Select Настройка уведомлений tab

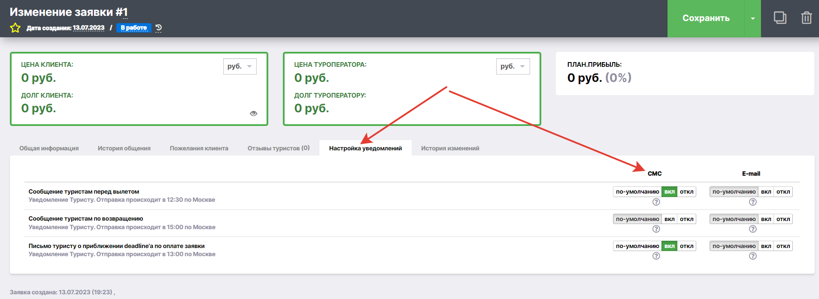point(365,148)
